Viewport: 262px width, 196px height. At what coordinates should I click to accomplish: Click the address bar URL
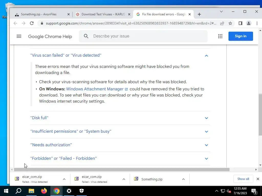pos(131,23)
